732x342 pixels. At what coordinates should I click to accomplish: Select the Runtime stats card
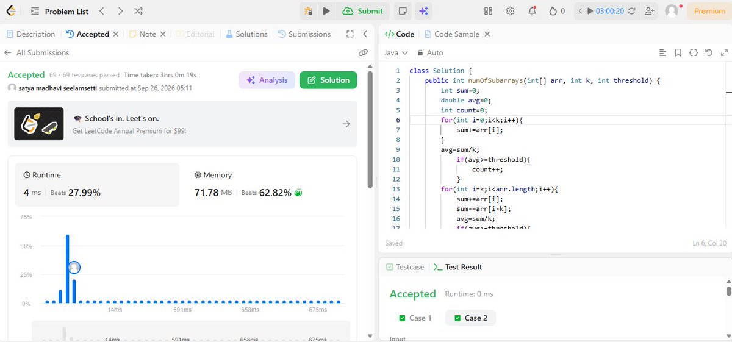[x=98, y=185]
